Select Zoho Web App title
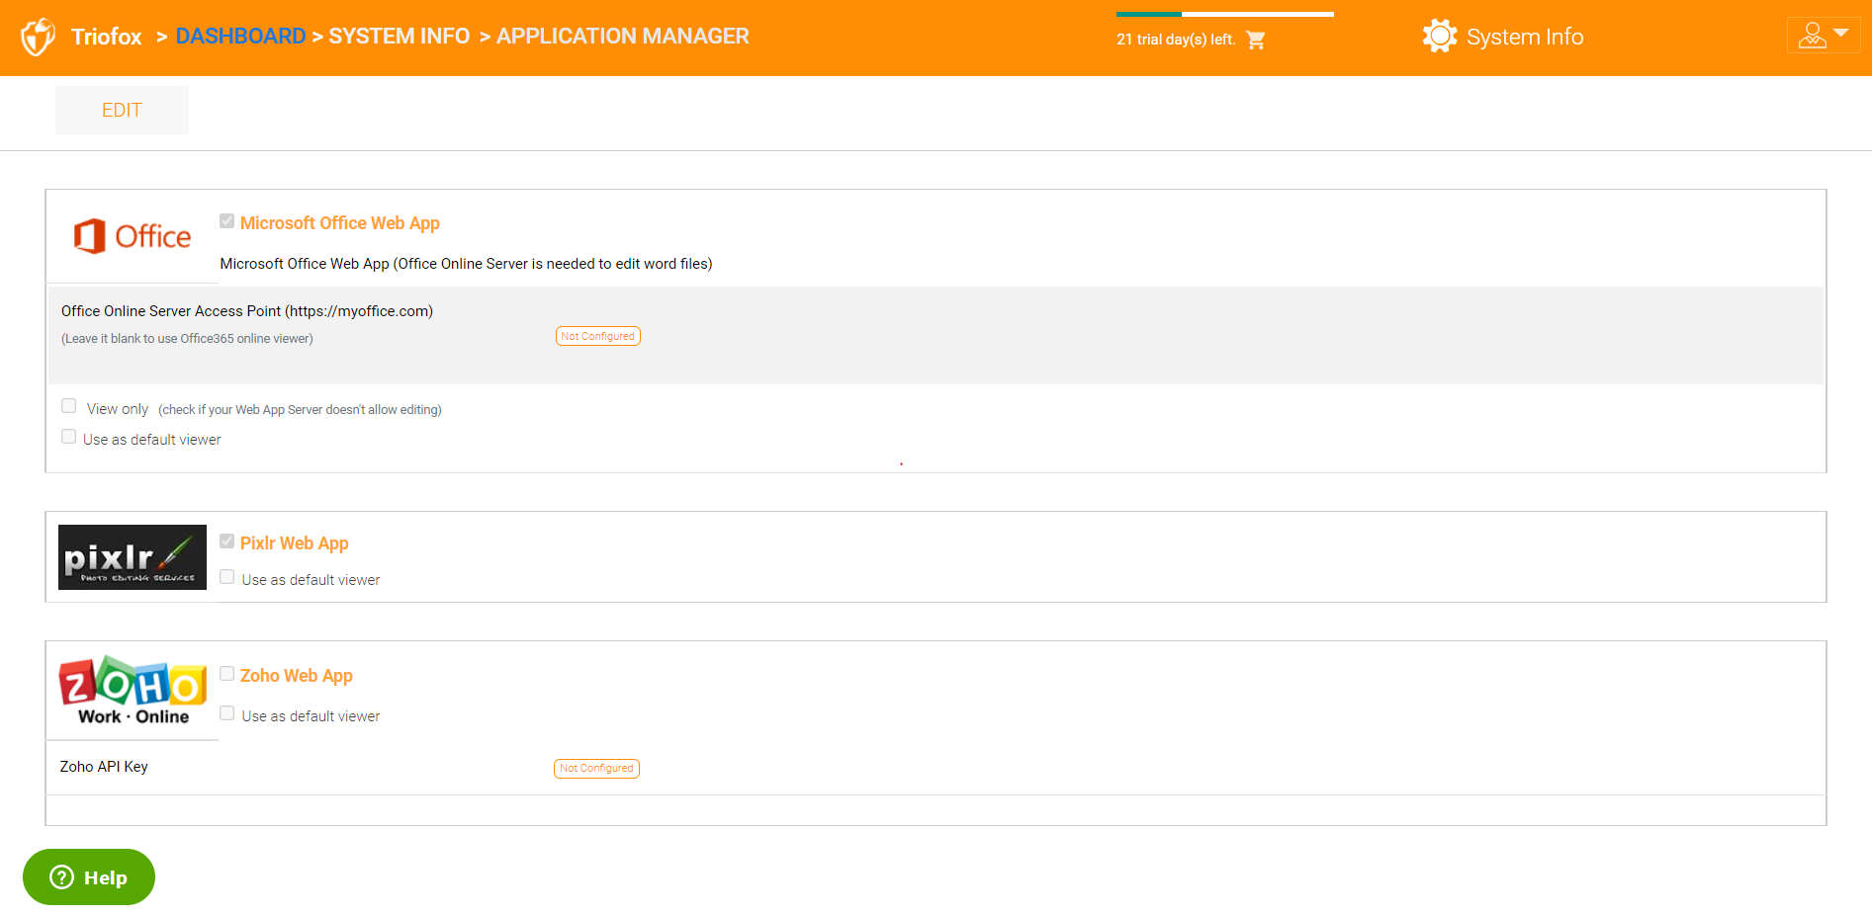 point(296,676)
